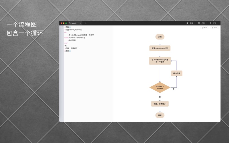Click the 恭喜，你猜对了！ node
Viewport: 229px width, 143px height.
(160, 104)
